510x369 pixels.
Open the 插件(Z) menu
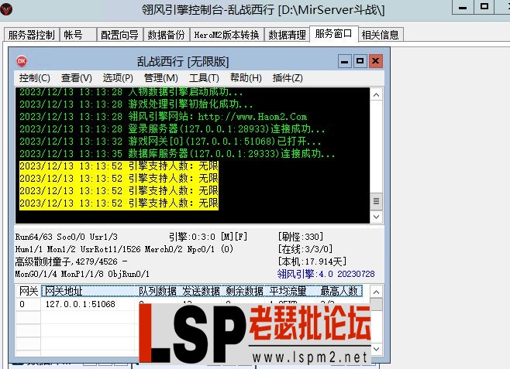coord(288,78)
